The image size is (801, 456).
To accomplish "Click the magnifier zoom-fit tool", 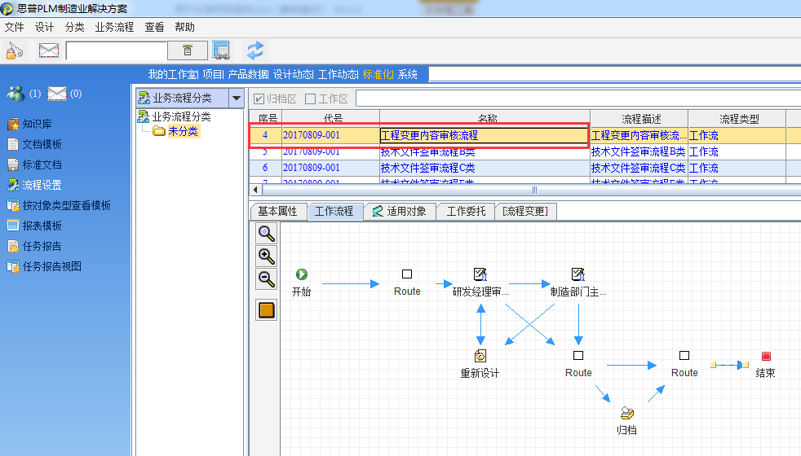I will [x=266, y=234].
